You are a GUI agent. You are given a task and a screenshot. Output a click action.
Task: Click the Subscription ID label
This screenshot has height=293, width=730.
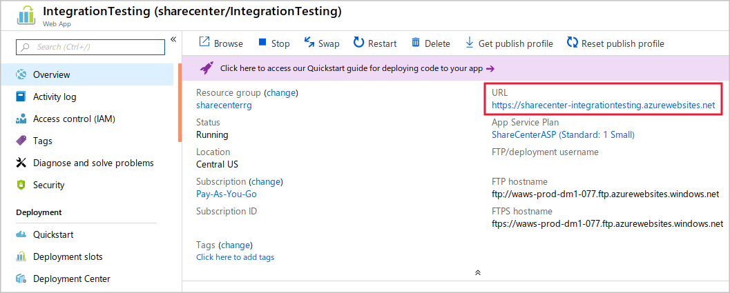(227, 211)
